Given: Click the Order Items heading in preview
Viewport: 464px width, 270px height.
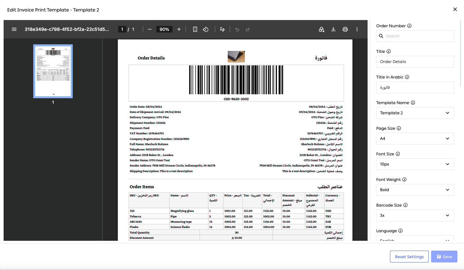Looking at the screenshot, I should (142, 187).
